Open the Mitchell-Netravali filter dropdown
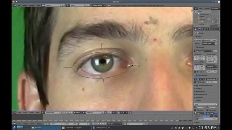This screenshot has height=130, width=232. (212, 79)
